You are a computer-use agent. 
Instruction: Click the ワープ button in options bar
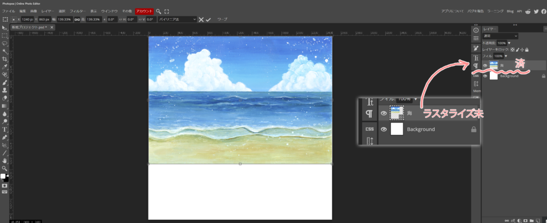pyautogui.click(x=222, y=19)
